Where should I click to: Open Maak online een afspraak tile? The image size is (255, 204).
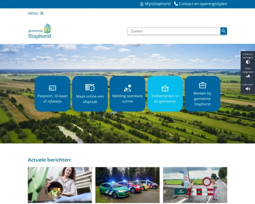click(x=90, y=93)
